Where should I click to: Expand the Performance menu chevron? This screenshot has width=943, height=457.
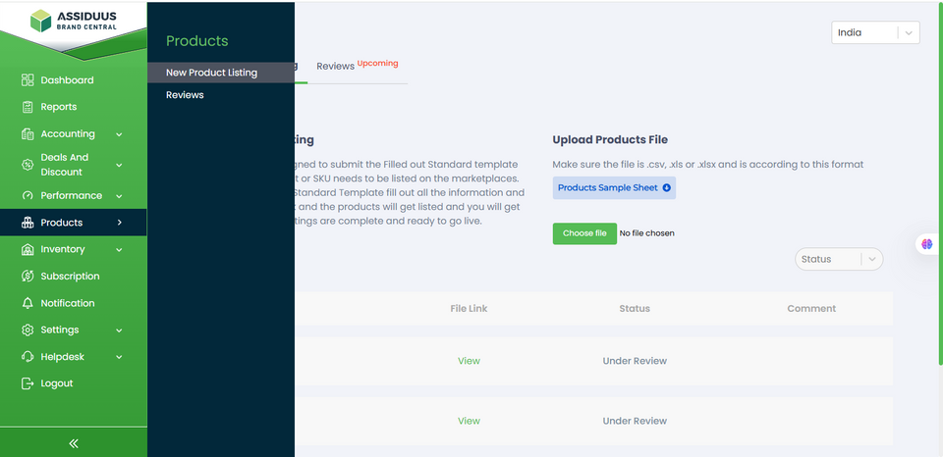pyautogui.click(x=119, y=196)
